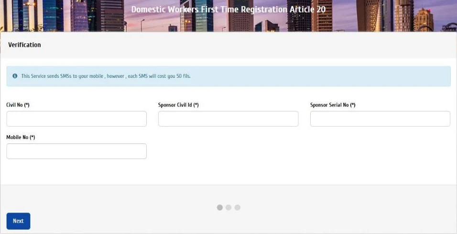This screenshot has width=457, height=234.
Task: Click the "Sponsor Serial No (*)" label
Action: (x=333, y=105)
